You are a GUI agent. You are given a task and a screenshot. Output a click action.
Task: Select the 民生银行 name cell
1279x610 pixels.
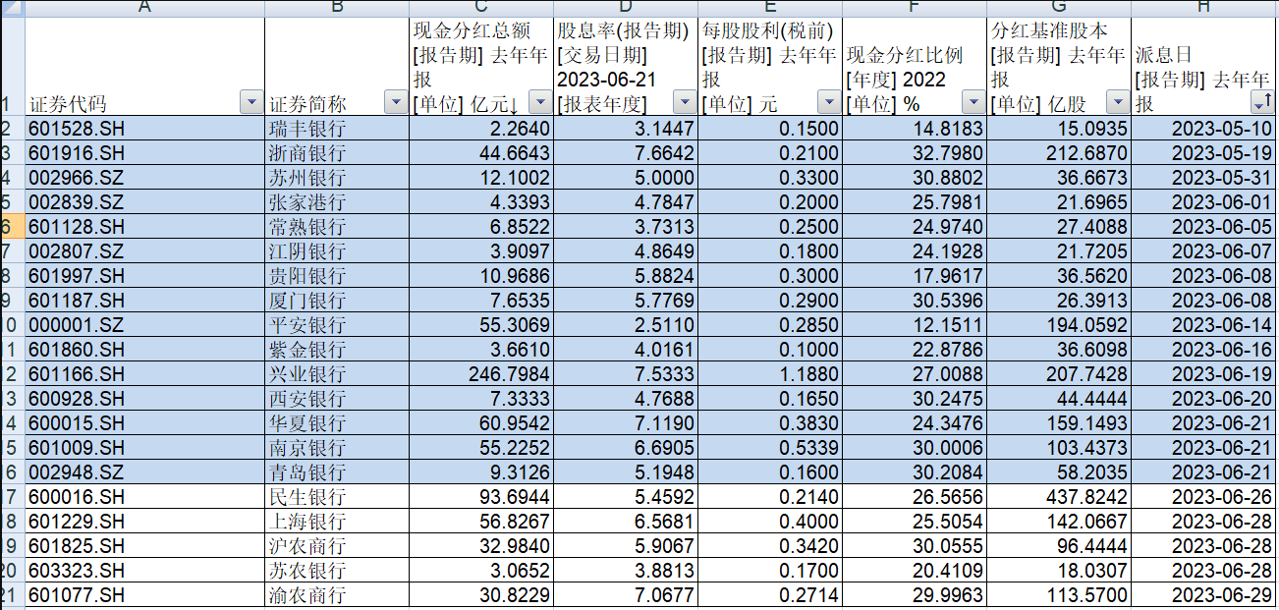(x=337, y=496)
